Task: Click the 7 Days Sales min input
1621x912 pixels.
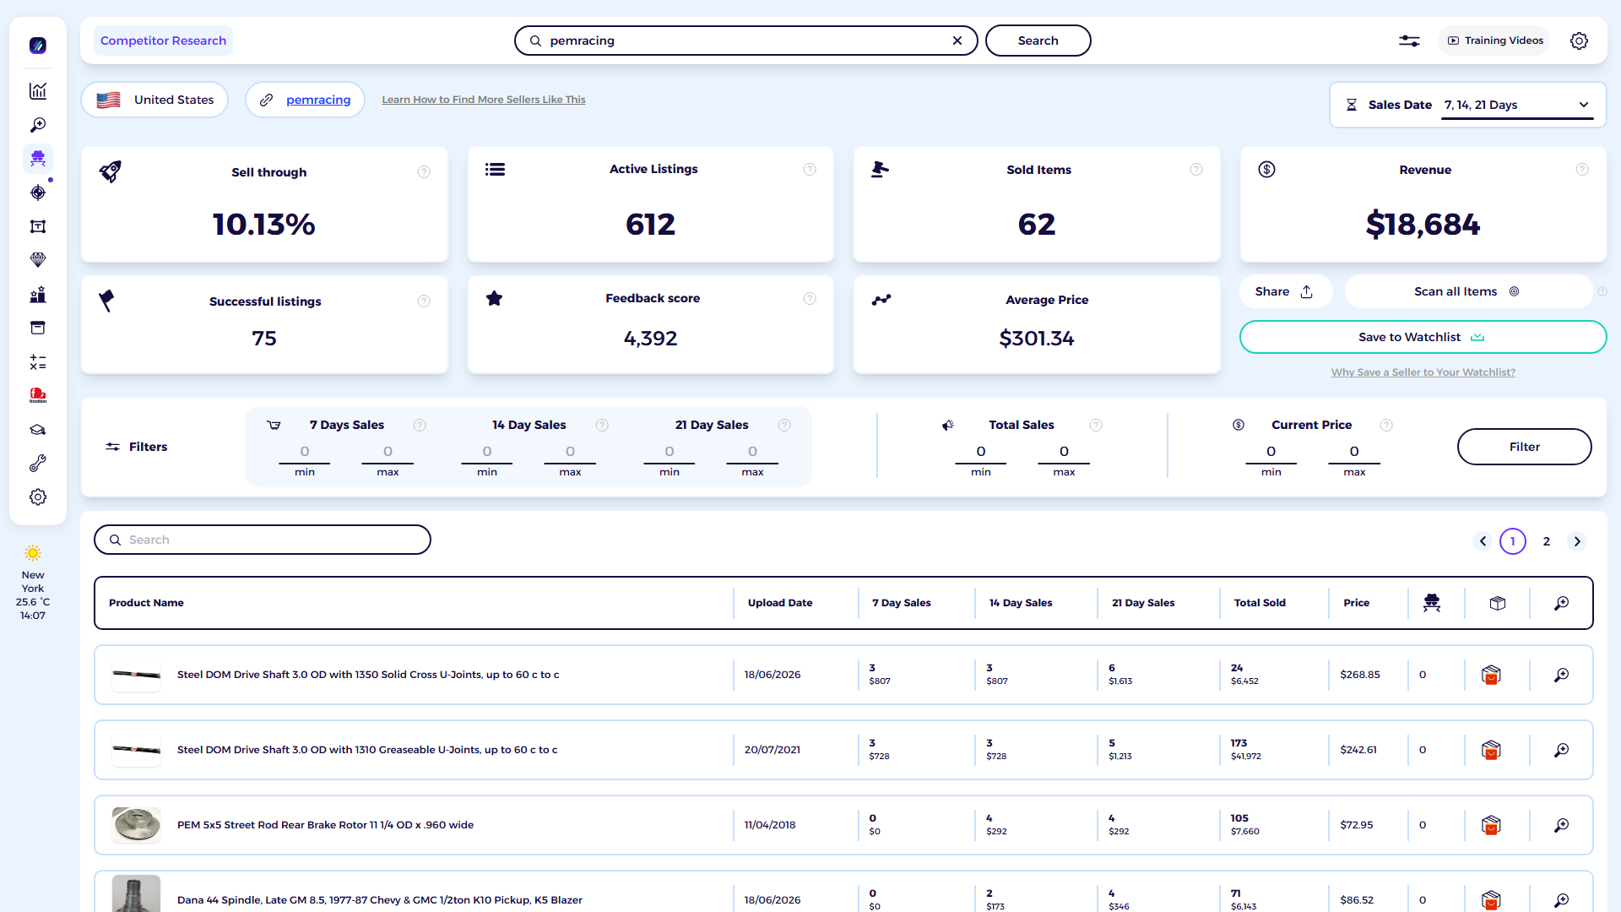Action: (x=305, y=452)
